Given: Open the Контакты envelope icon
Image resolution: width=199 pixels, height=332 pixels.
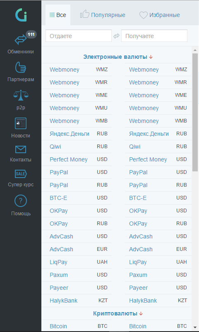Looking at the screenshot, I should (21, 149).
